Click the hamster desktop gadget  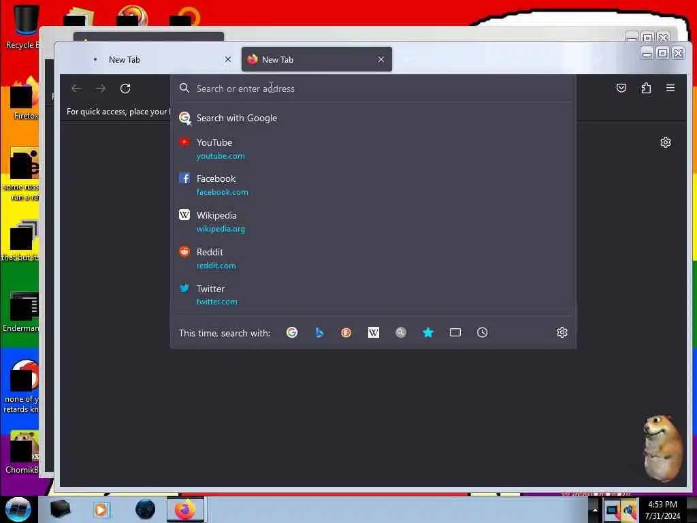tap(662, 448)
